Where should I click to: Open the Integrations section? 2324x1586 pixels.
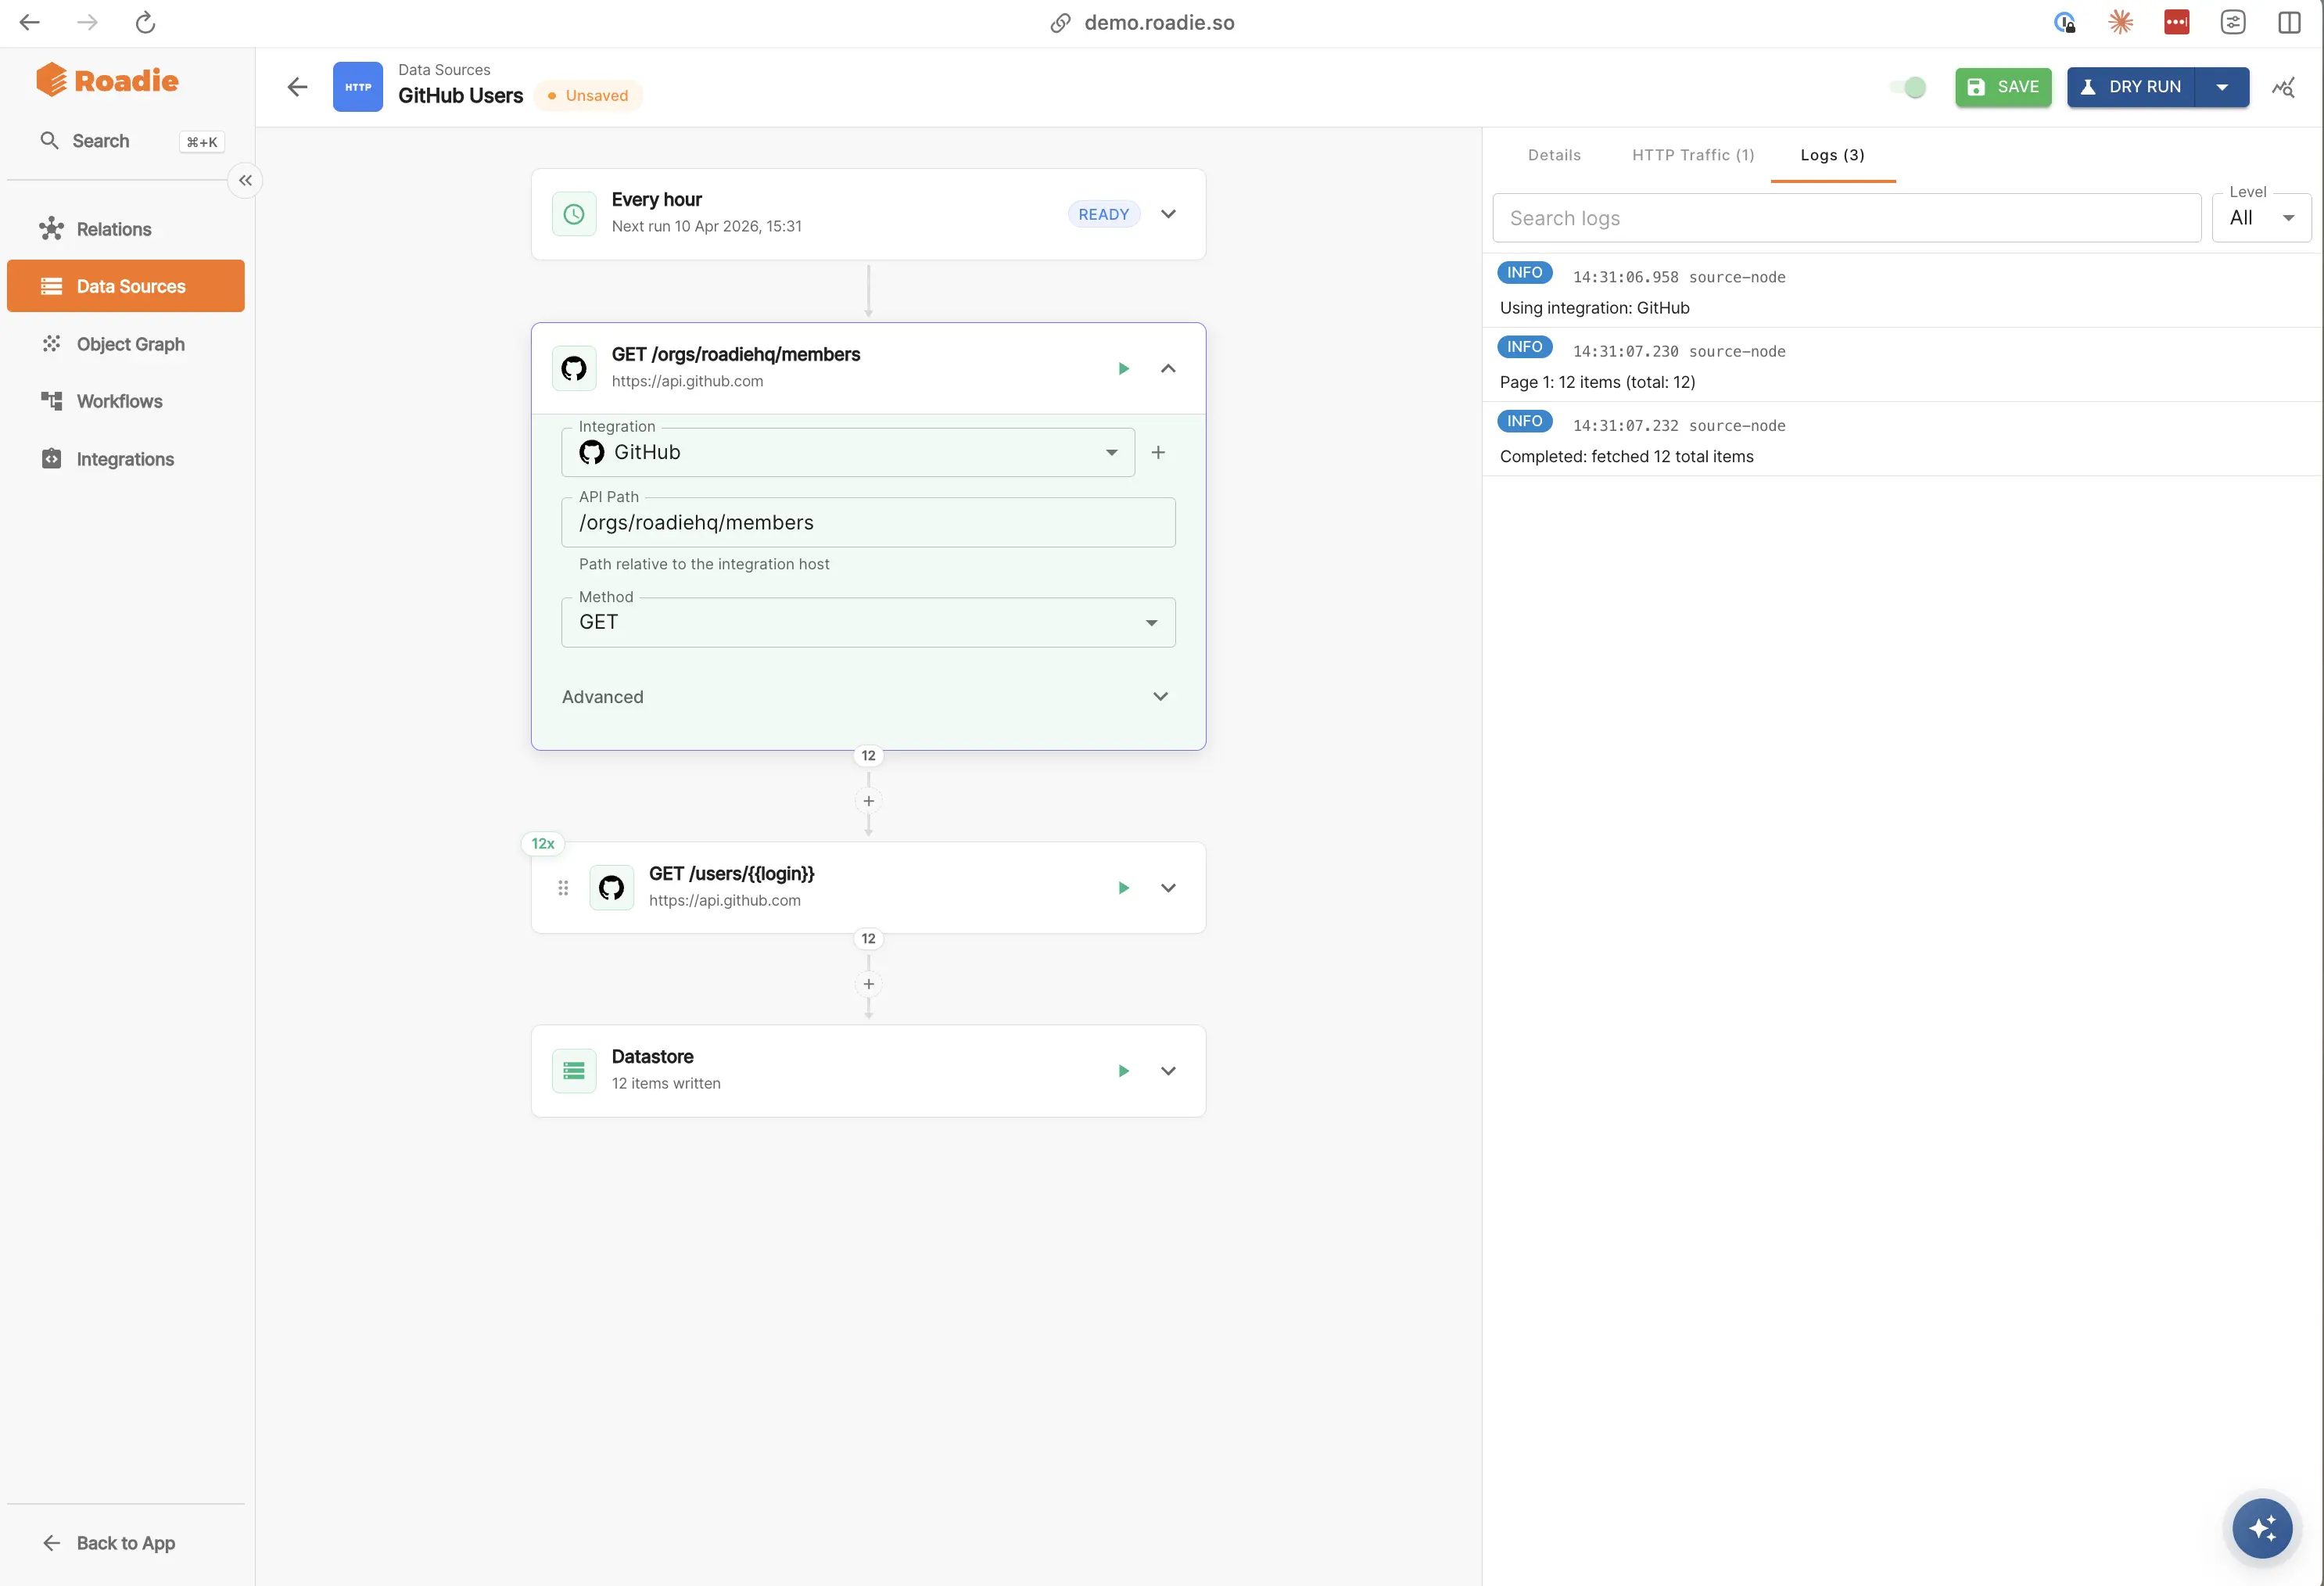coord(124,459)
